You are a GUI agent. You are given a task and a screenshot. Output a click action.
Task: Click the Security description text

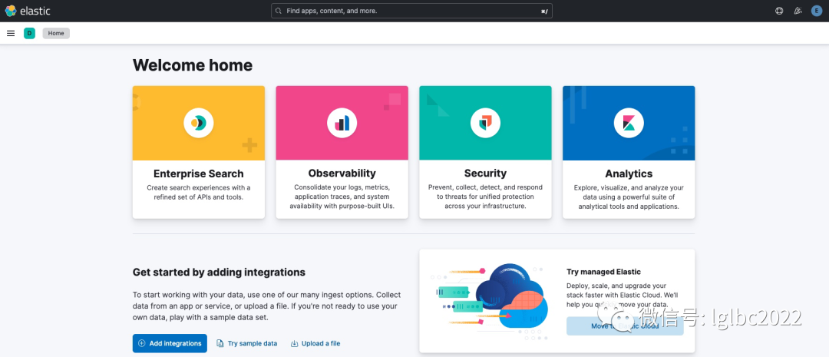click(x=485, y=197)
